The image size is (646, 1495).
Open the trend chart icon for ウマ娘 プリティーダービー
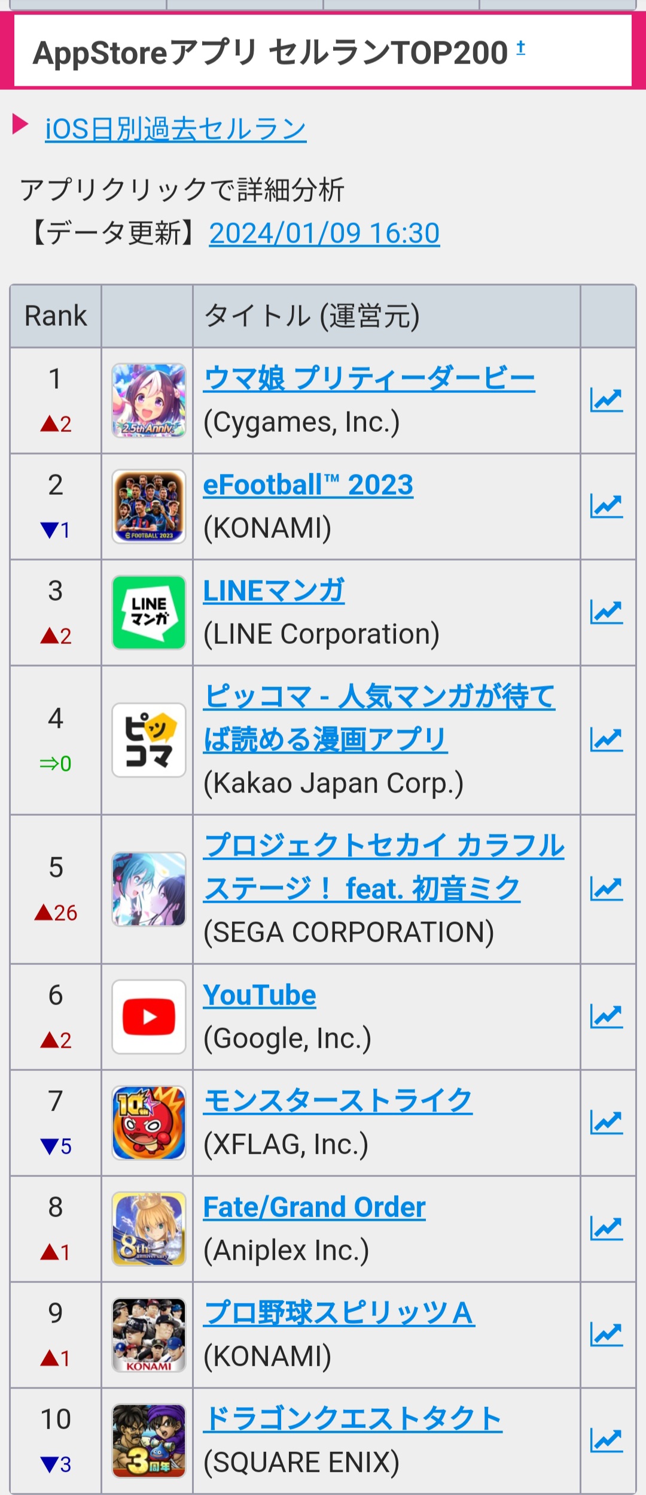coord(607,400)
